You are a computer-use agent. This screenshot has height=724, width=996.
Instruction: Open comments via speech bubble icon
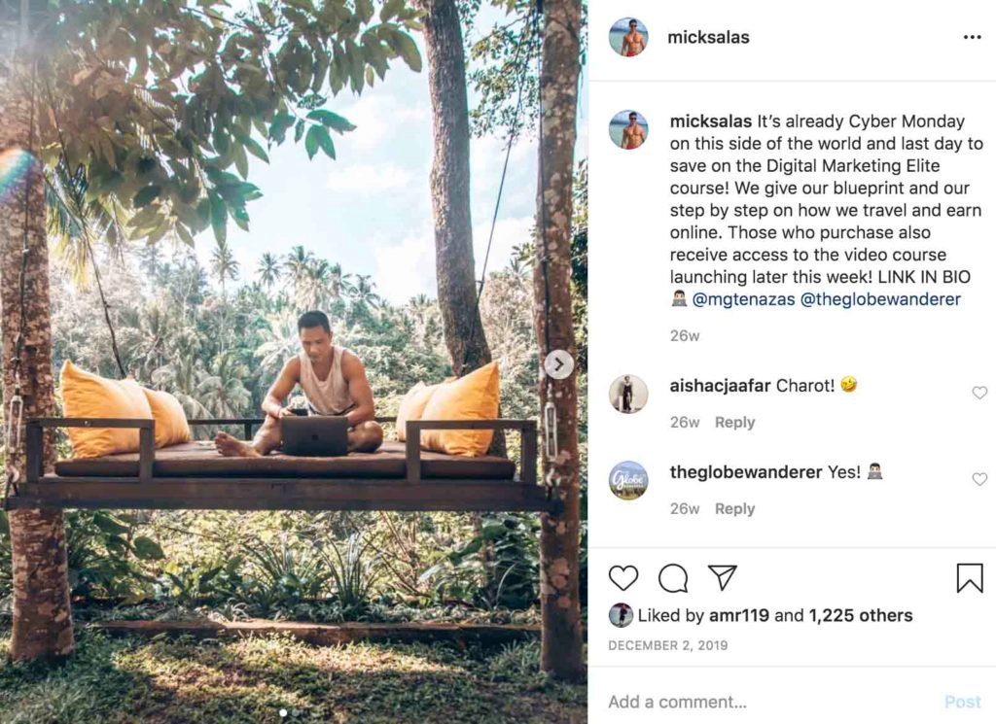coord(673,578)
